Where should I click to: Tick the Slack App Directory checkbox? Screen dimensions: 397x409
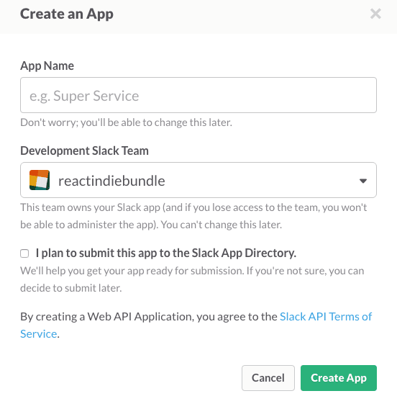24,253
